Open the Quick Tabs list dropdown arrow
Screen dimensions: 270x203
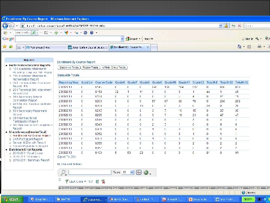click(23, 47)
